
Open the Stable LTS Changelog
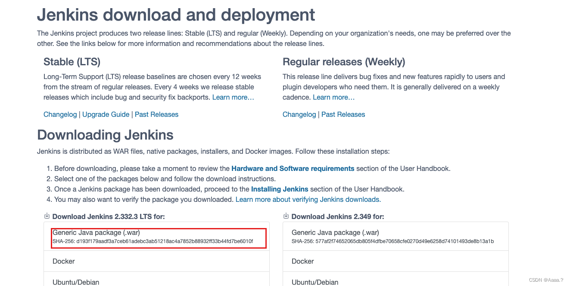(x=60, y=114)
